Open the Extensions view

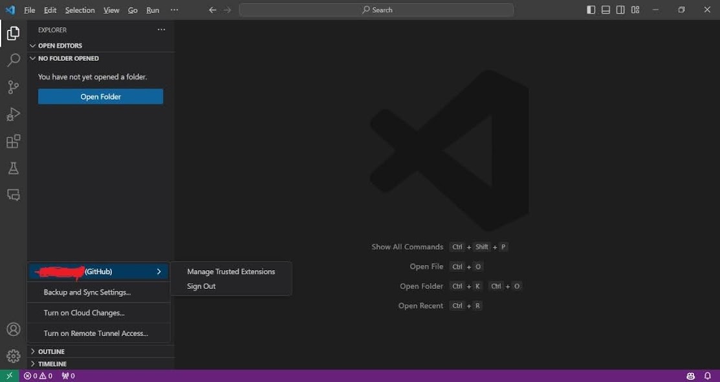(14, 142)
